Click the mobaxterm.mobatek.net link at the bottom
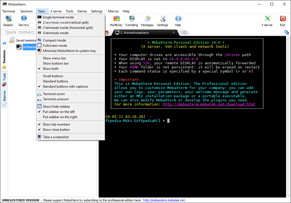 click(x=163, y=200)
